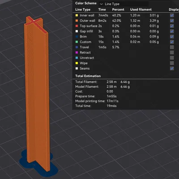This screenshot has height=179, width=179.
Task: Click the Wipe yellow color swatch
Action: pyautogui.click(x=77, y=63)
